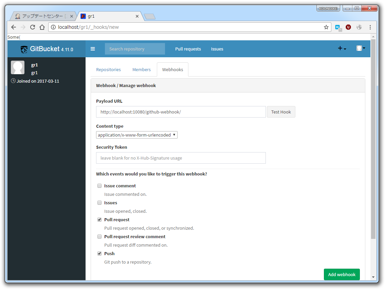Enable Pull request review comment events

click(99, 236)
